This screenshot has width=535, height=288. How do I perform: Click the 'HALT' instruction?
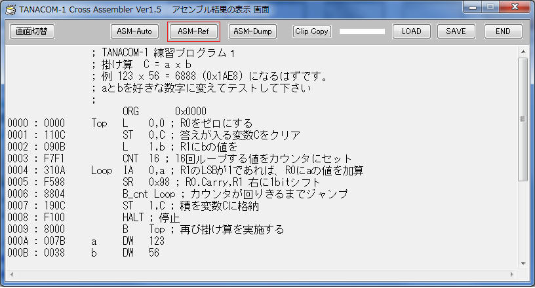[x=133, y=217]
